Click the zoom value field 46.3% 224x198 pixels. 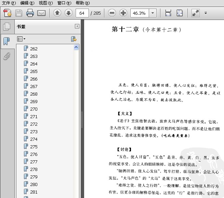(x=140, y=13)
